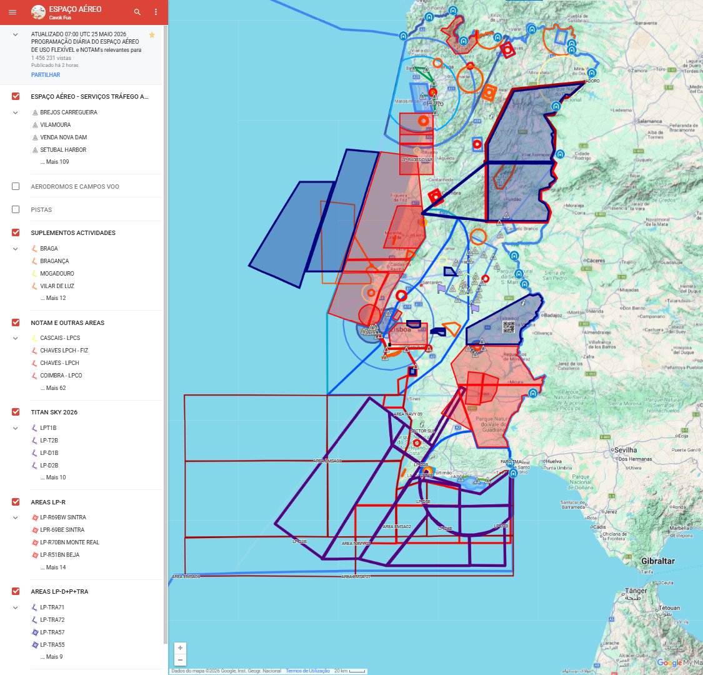Screen dimensions: 703x675
Task: Show more with '... Mais 12'
Action: click(x=53, y=297)
